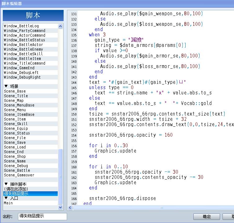Select Window_ActorCommand script

point(30,35)
